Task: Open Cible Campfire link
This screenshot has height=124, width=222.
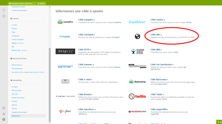Action: 86,19
